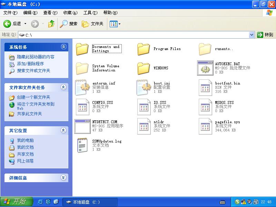The width and height of the screenshot is (276, 207).
Task: Open the 帮助(H) menu
Action: [x=110, y=13]
